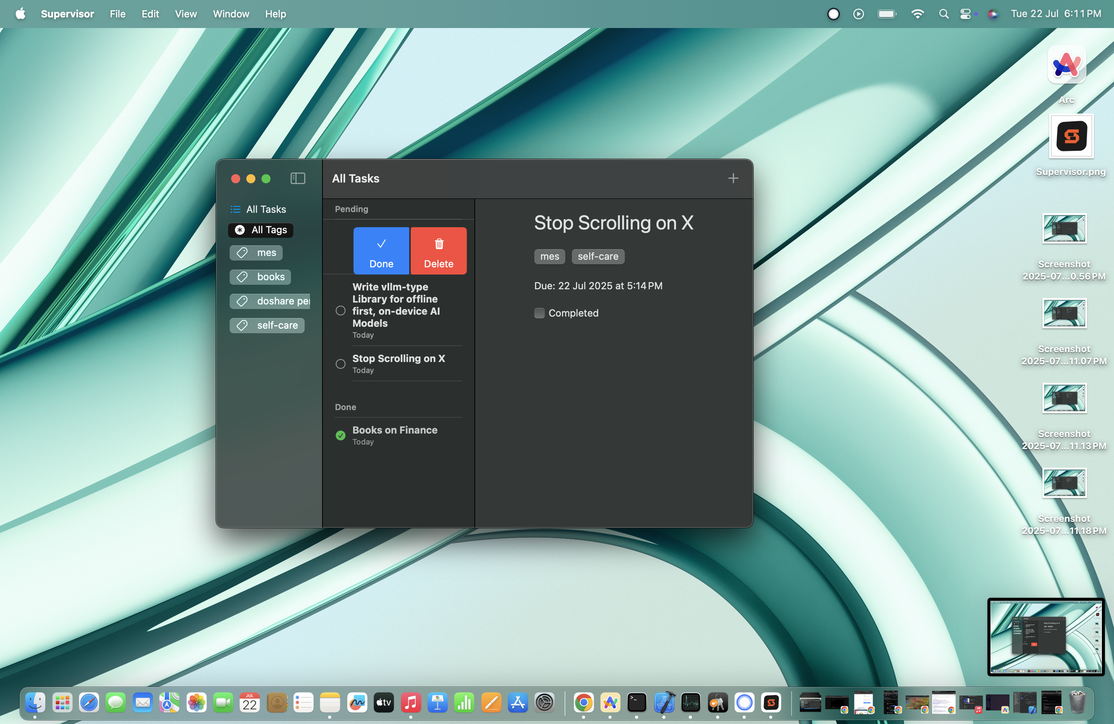Open Freeform in the Dock
Screen dimensions: 1114x724
357,702
